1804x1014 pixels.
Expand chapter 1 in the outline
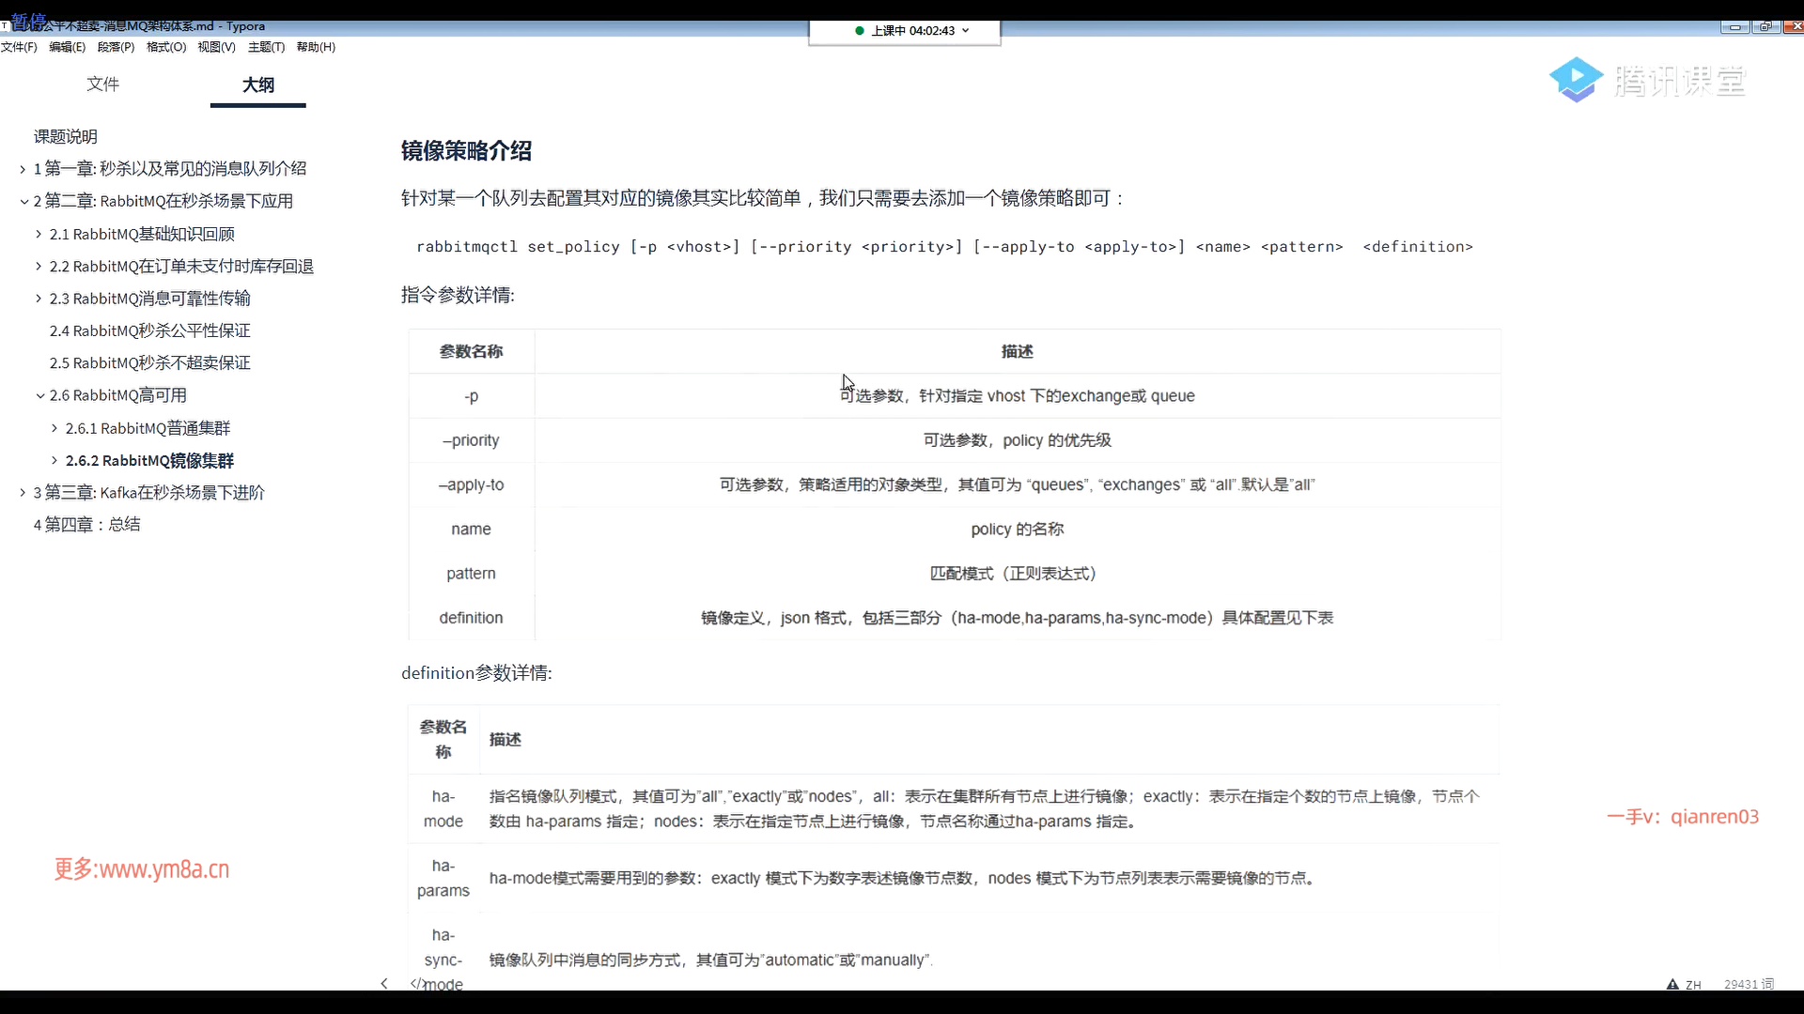pyautogui.click(x=23, y=169)
